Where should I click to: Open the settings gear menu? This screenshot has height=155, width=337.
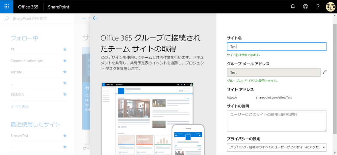click(x=305, y=7)
